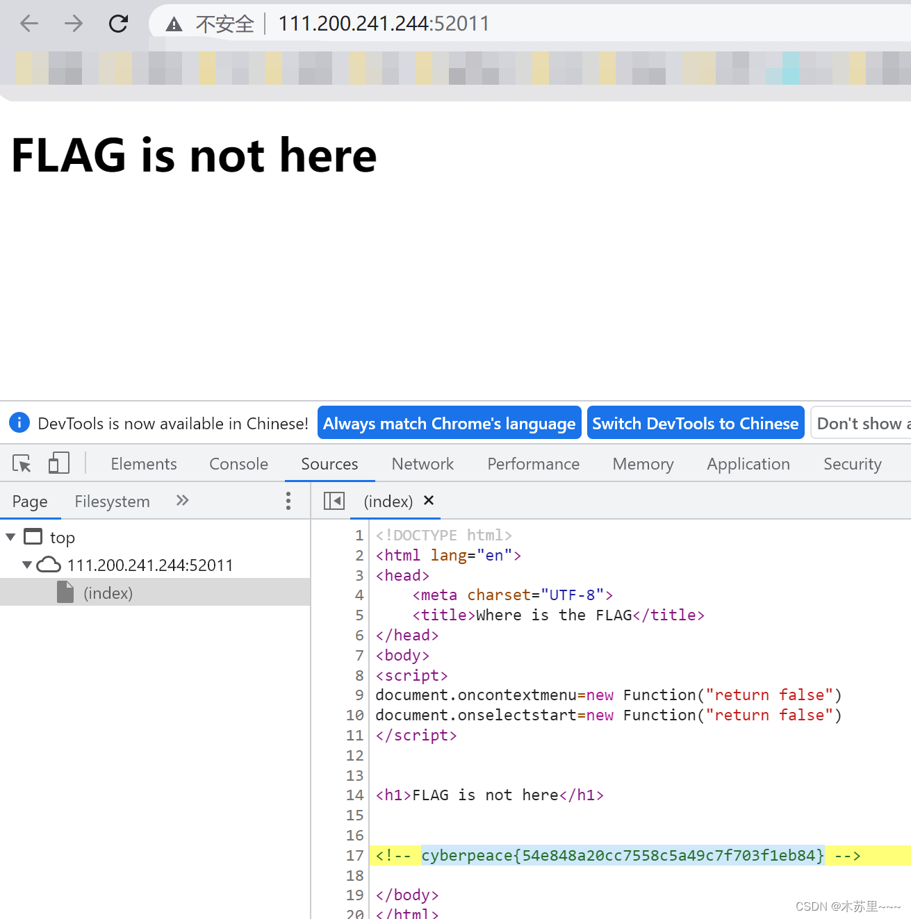
Task: Select the cloud domain icon in tree
Action: point(49,564)
